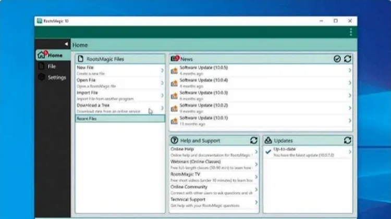This screenshot has height=219, width=391.
Task: Click the Updates panel download icon
Action: (268, 140)
